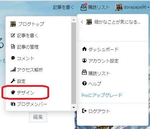Click back chevron beside blog title
150x129 pixels.
click(x=82, y=22)
